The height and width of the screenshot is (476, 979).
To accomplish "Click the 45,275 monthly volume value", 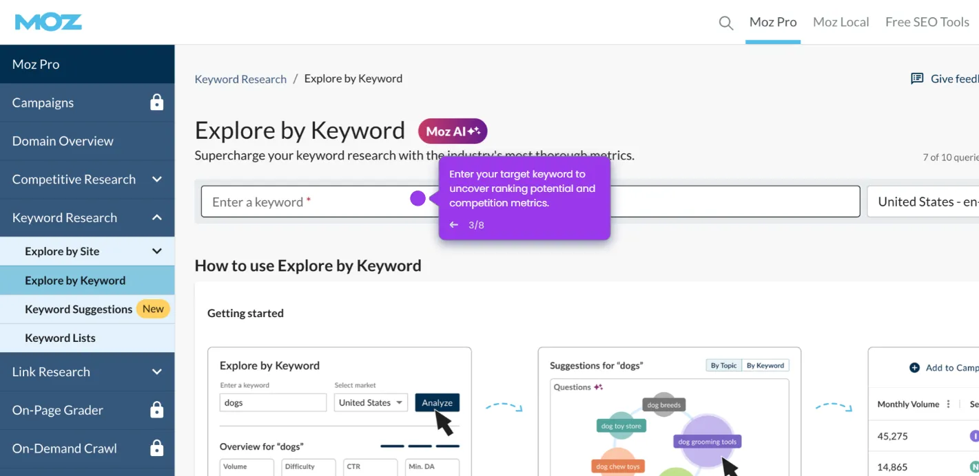I will point(892,436).
